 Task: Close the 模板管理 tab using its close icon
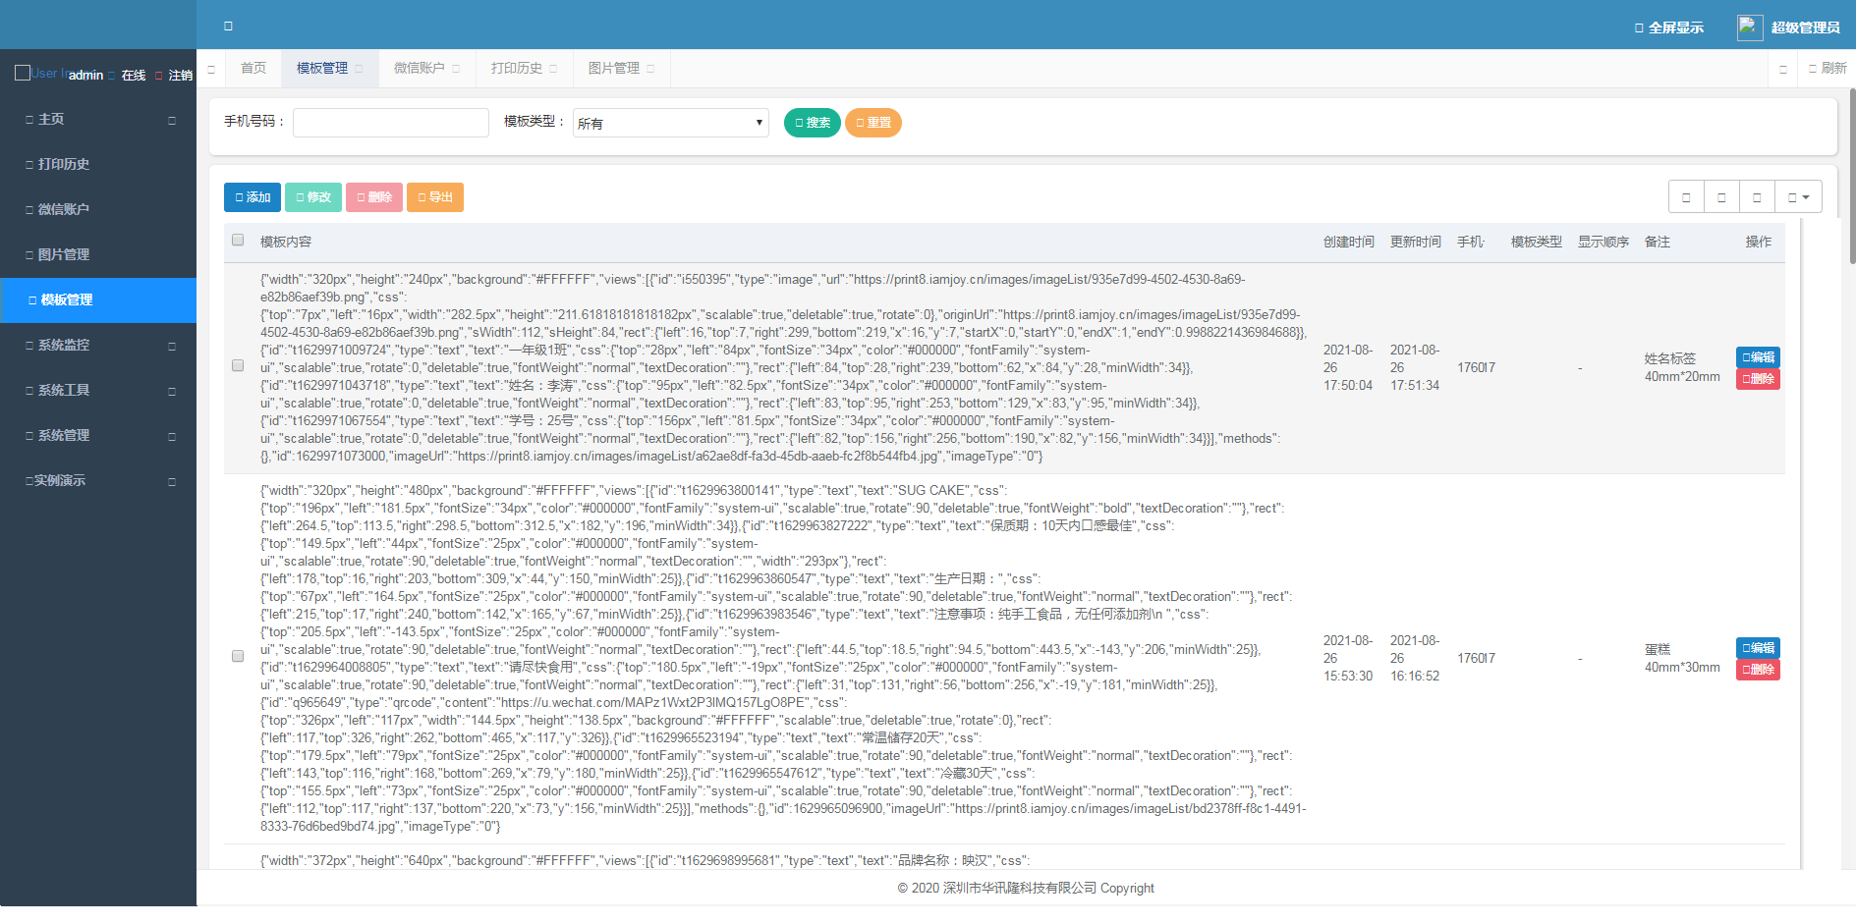click(360, 69)
